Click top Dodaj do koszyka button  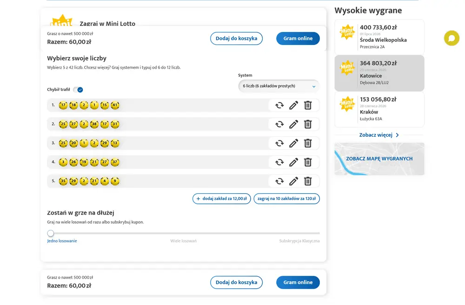(236, 38)
